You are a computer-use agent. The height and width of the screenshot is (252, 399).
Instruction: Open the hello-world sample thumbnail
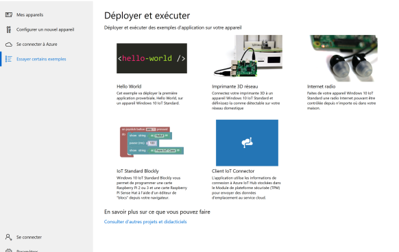point(152,58)
